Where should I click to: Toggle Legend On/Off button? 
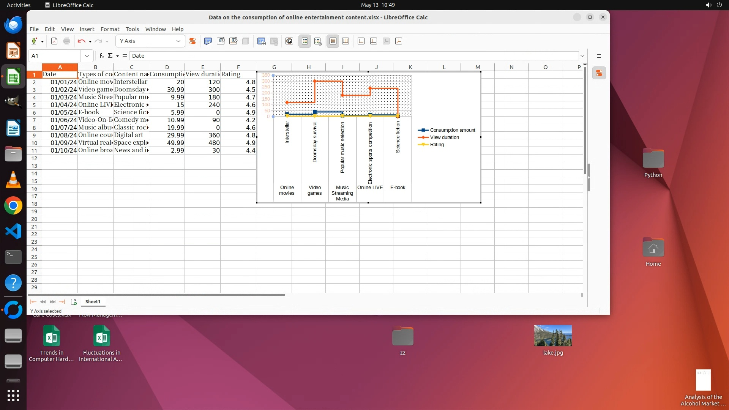305,41
